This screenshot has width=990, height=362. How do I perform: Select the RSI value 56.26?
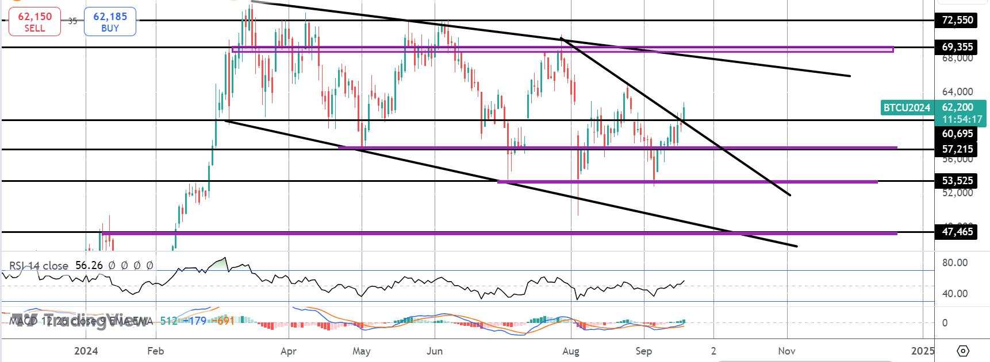(x=89, y=266)
